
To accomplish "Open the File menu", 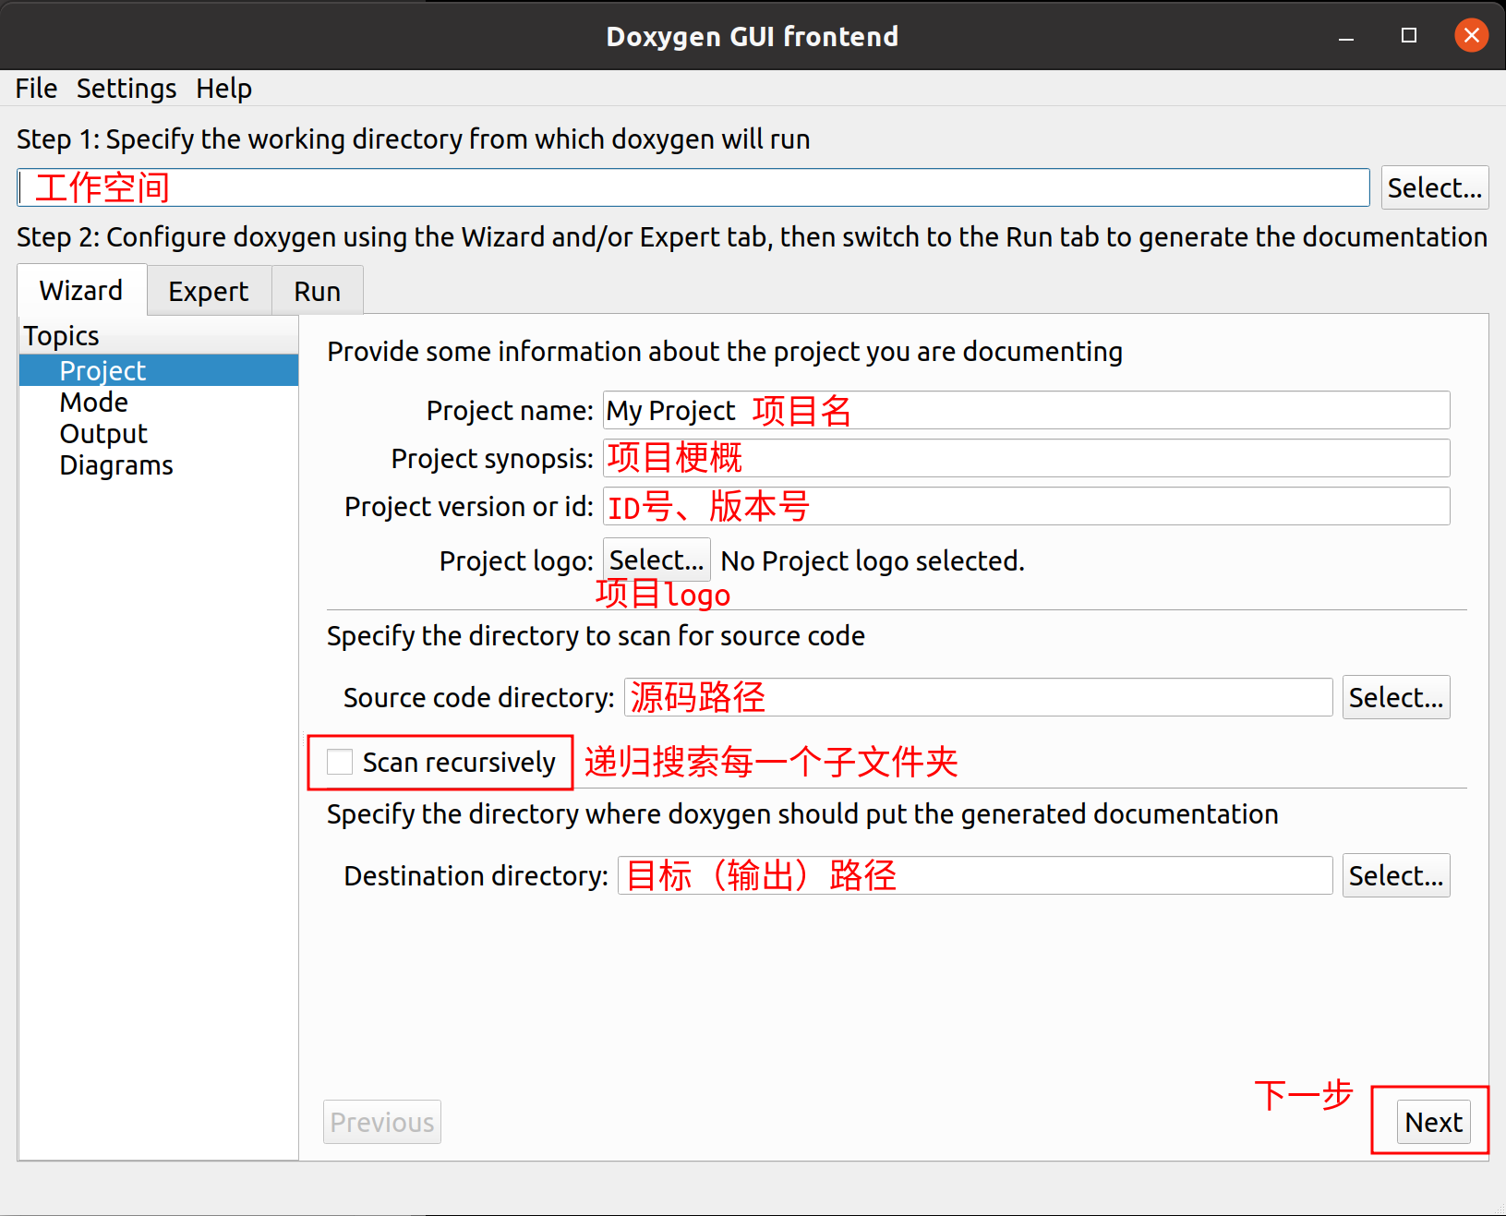I will coord(35,88).
